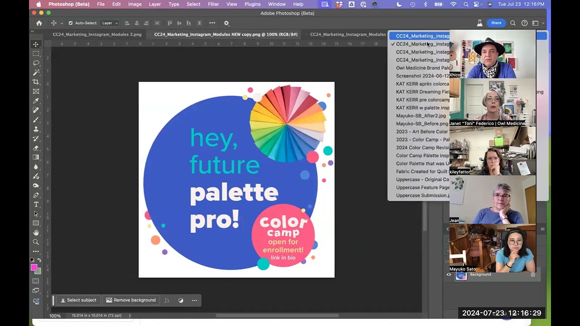The image size is (580, 326).
Task: Open the Filter menu
Action: tap(213, 4)
